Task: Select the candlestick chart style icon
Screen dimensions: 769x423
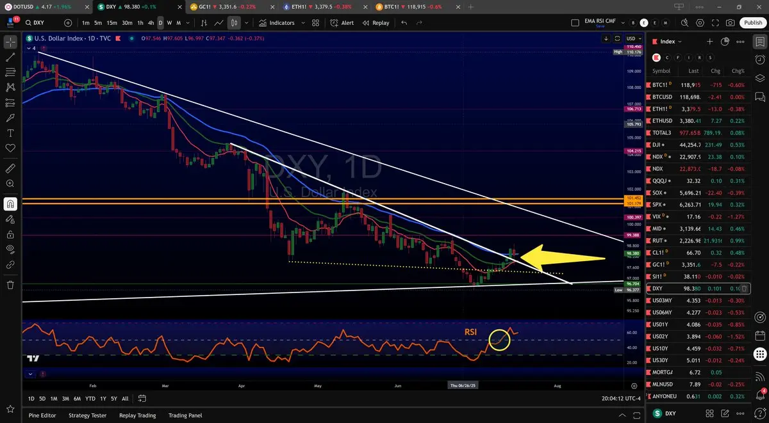Action: click(235, 22)
